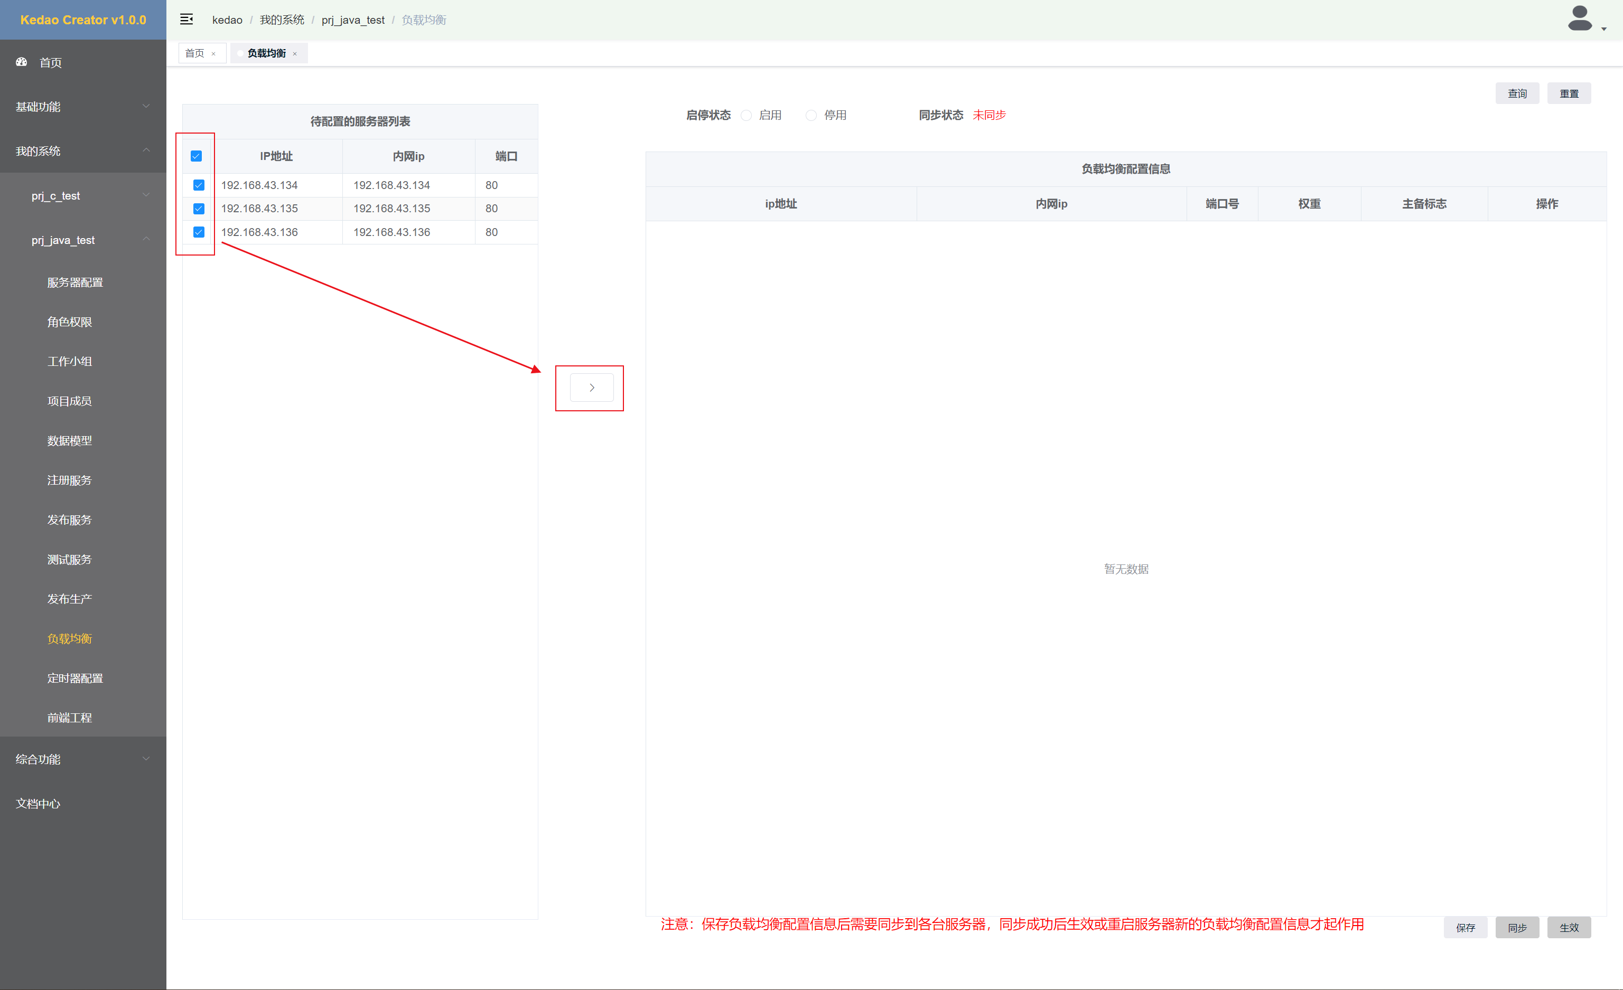Open the dropdown caret beside the avatar
The width and height of the screenshot is (1623, 990).
coord(1604,29)
